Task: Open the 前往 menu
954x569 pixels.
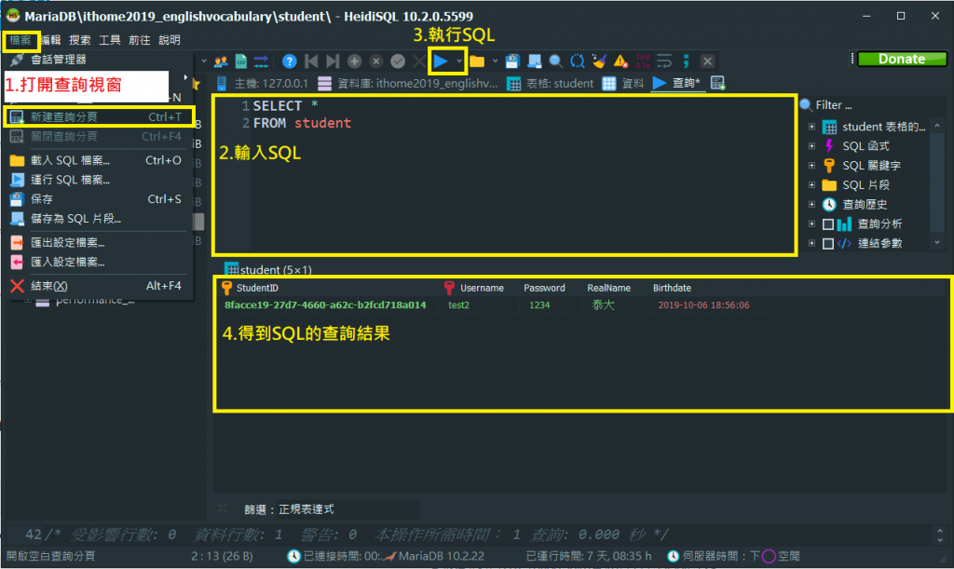Action: 140,40
